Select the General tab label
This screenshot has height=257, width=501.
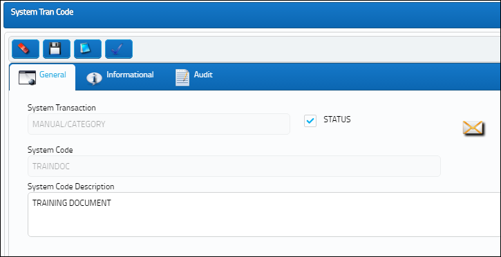[x=53, y=75]
